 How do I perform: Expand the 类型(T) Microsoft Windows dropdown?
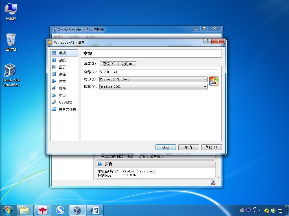pos(153,79)
